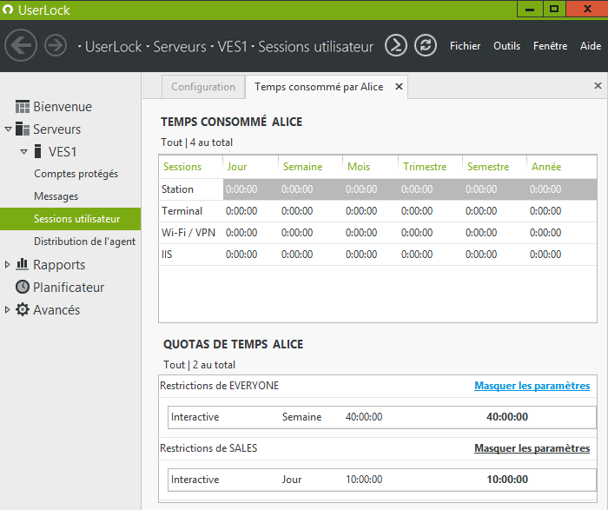Viewport: 608px width, 510px height.
Task: Open Bienvenue in the sidebar
Action: (63, 107)
